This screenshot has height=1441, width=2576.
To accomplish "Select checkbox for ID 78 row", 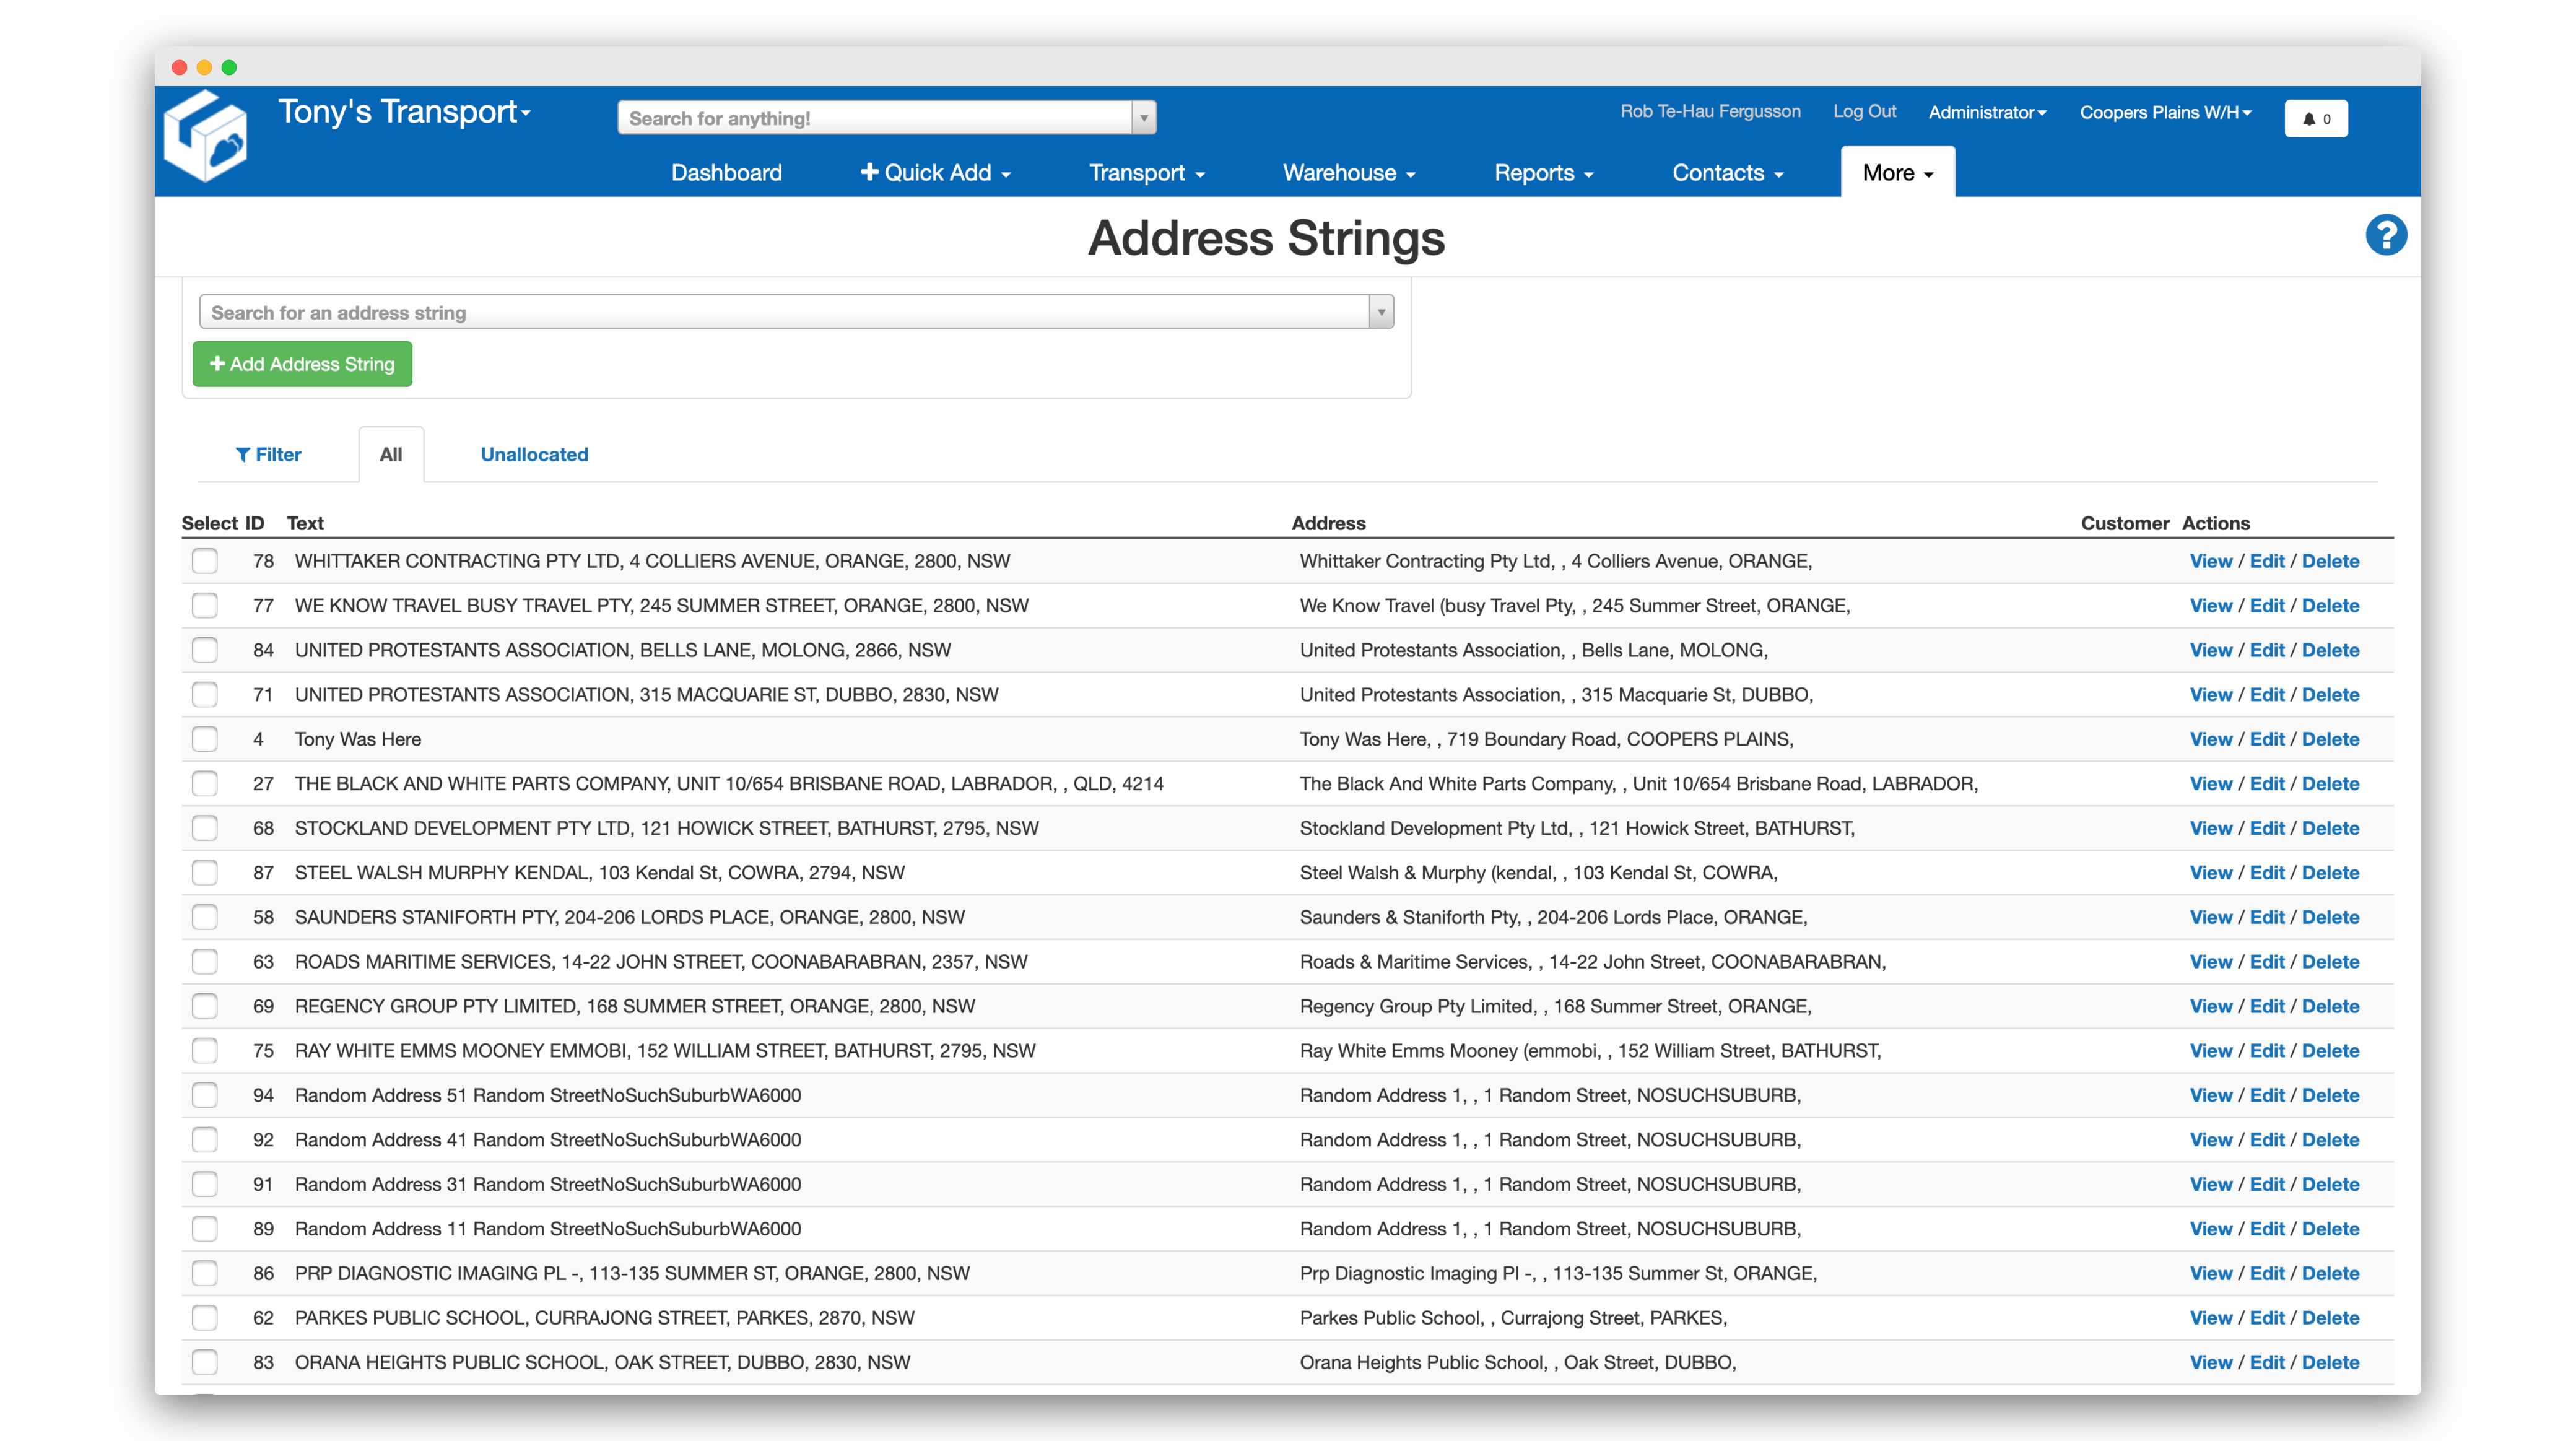I will pyautogui.click(x=202, y=561).
